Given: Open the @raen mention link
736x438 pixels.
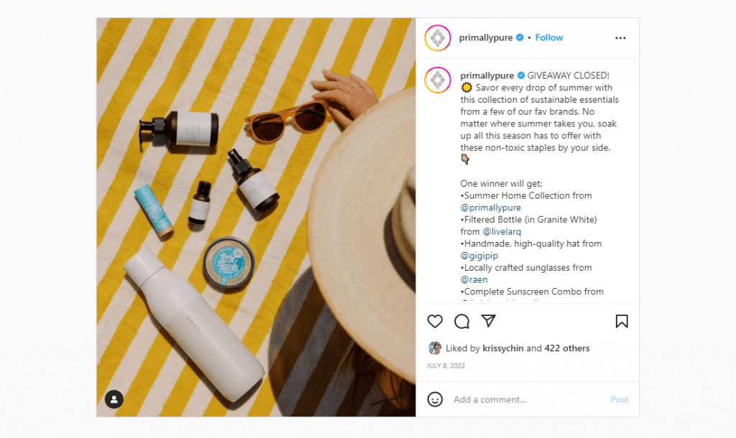Looking at the screenshot, I should [474, 279].
